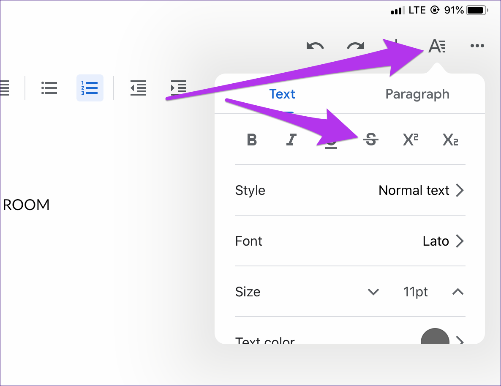The width and height of the screenshot is (501, 386).
Task: Open Font options showing Lato
Action: click(350, 241)
